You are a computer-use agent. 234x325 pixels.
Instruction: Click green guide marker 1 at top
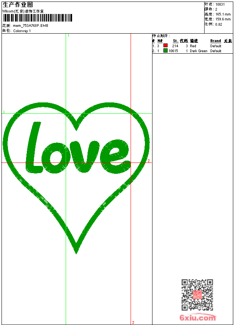click(68, 36)
